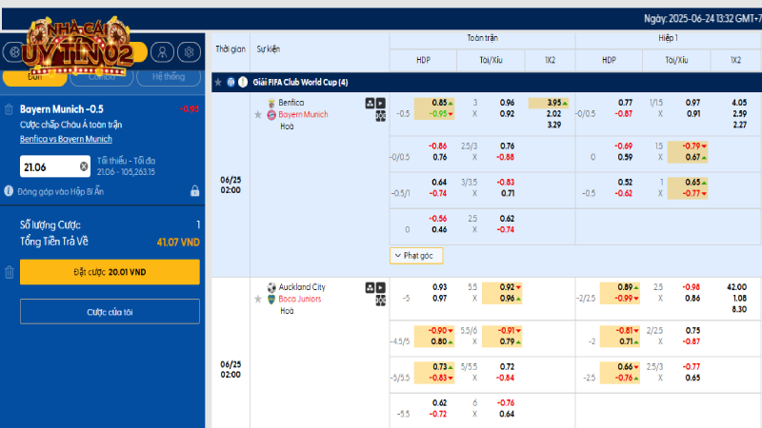Image resolution: width=762 pixels, height=428 pixels.
Task: Clear the 21.06 stake amount
Action: pyautogui.click(x=84, y=166)
